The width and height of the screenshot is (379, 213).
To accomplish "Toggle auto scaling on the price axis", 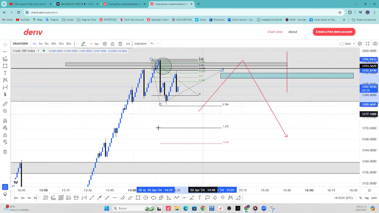I will [x=374, y=198].
